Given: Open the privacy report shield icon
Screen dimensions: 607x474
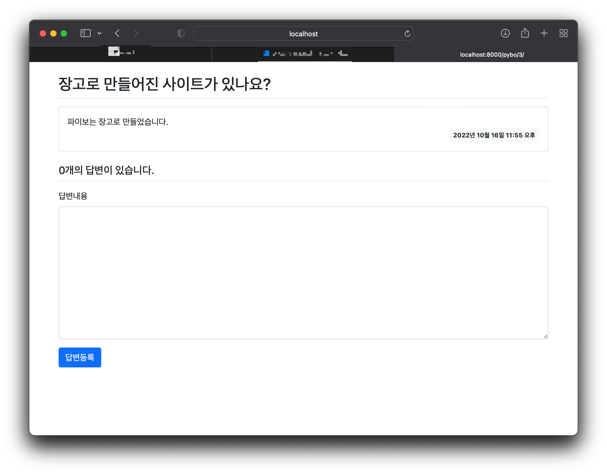Looking at the screenshot, I should coord(181,33).
